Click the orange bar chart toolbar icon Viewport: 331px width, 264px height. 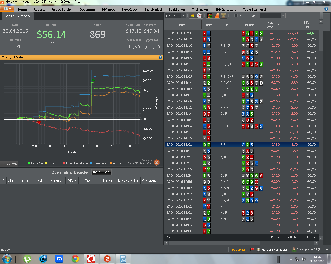(x=216, y=16)
